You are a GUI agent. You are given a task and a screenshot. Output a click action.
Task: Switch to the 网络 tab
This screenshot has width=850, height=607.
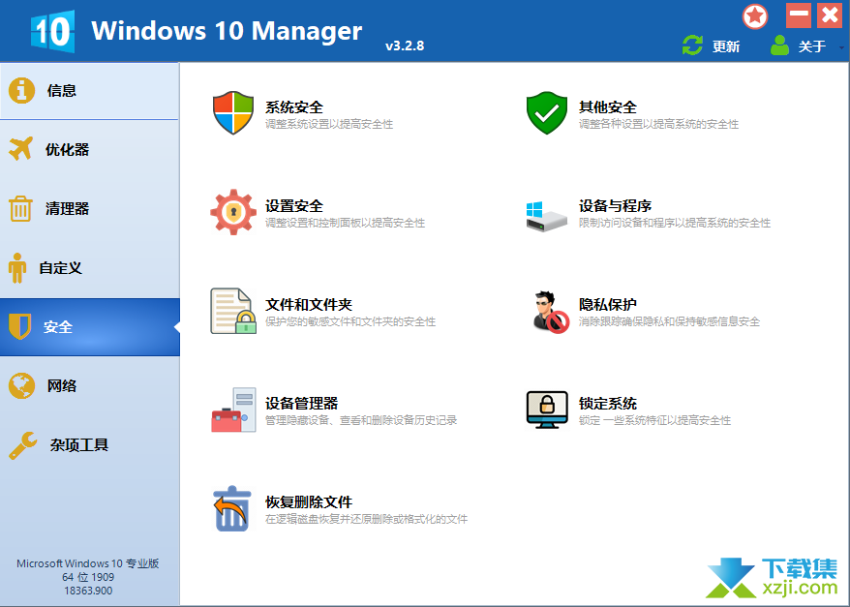point(90,385)
